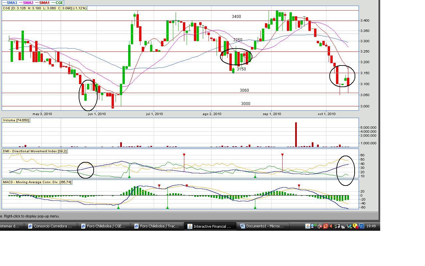Click the 3250 price level annotation
425x266 pixels.
coord(238,40)
